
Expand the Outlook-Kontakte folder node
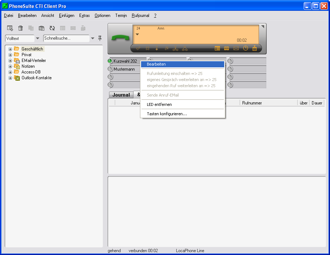click(10, 78)
